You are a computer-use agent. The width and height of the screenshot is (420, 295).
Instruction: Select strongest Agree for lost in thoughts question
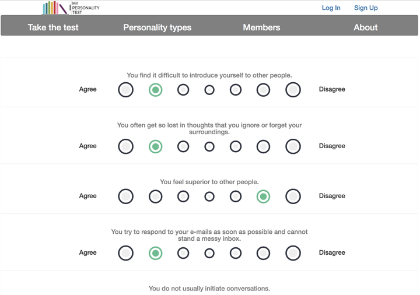125,146
